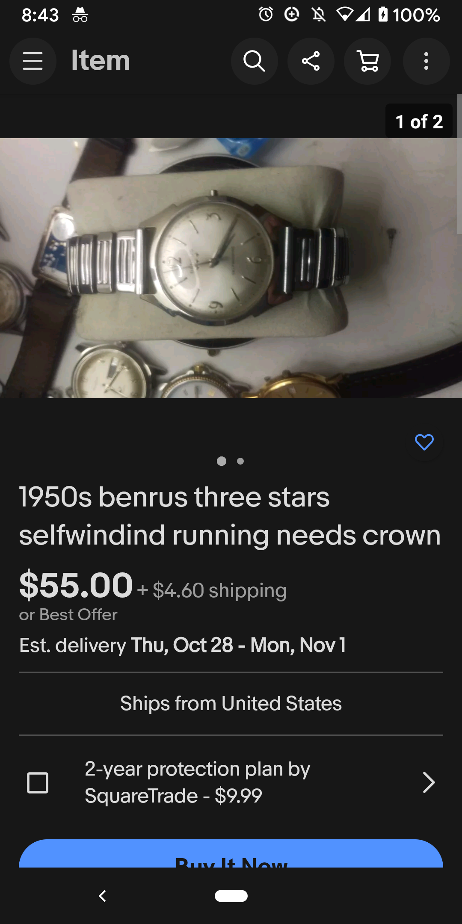462x924 pixels.
Task: Tap the or Best Offer text
Action: click(68, 615)
